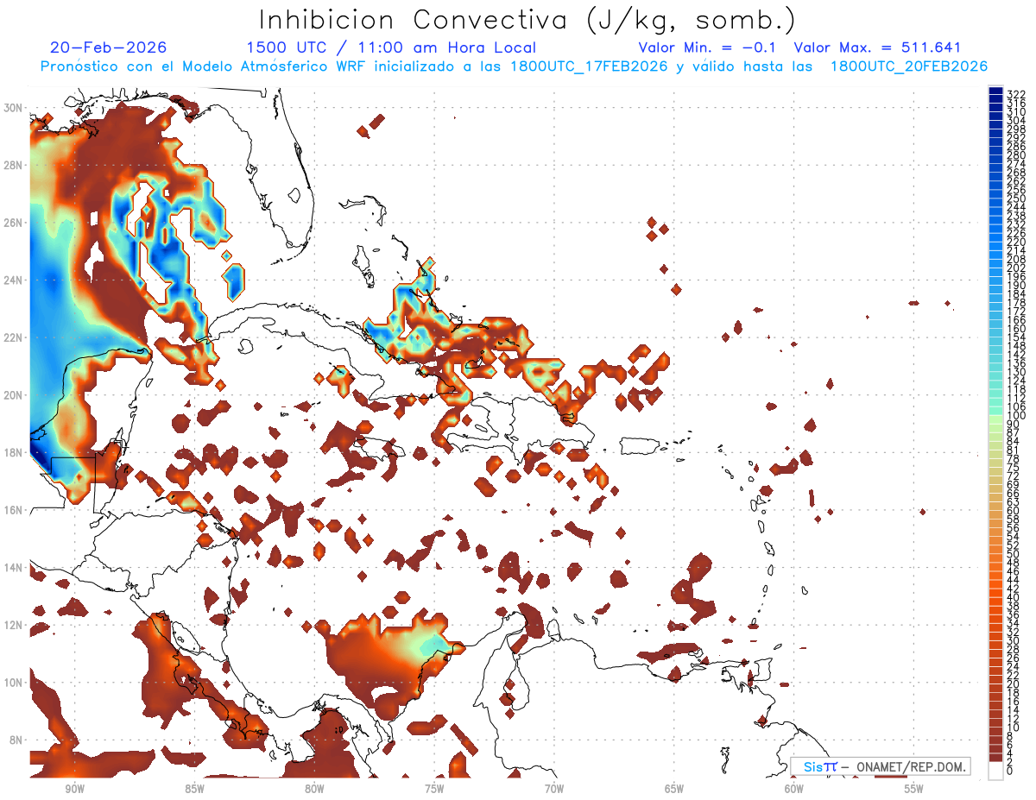
Task: Click the 18N latitude label
Action: pyautogui.click(x=15, y=452)
